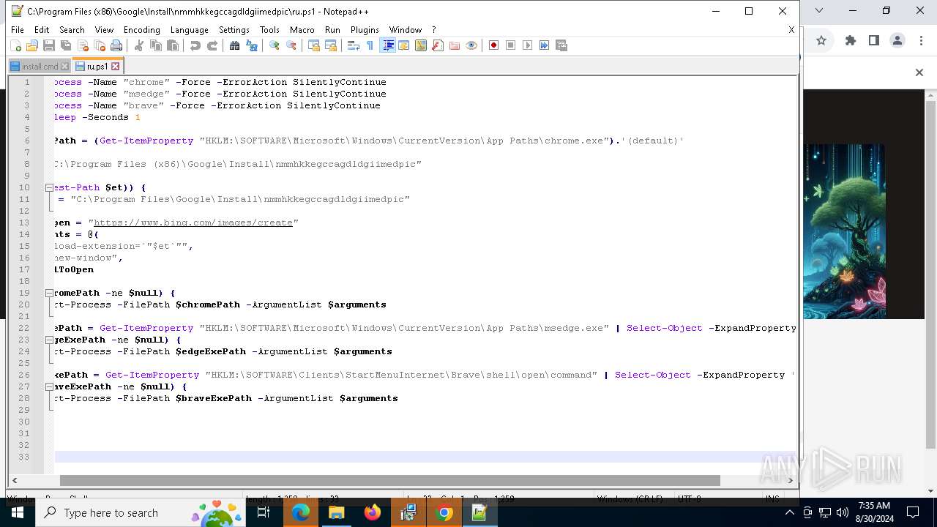937x527 pixels.
Task: Click the Open file toolbar icon
Action: [x=32, y=45]
